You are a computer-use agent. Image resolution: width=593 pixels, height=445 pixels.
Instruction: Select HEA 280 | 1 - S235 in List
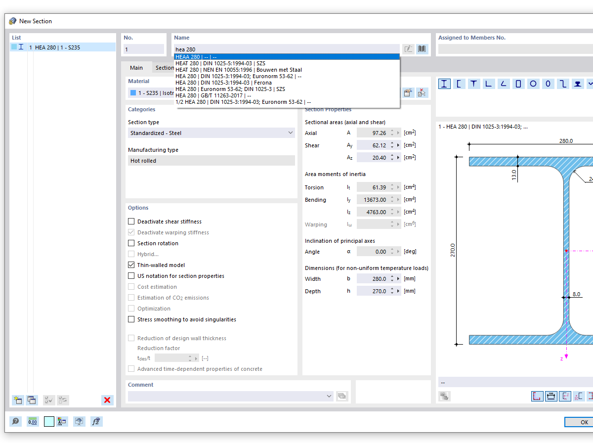(x=63, y=47)
